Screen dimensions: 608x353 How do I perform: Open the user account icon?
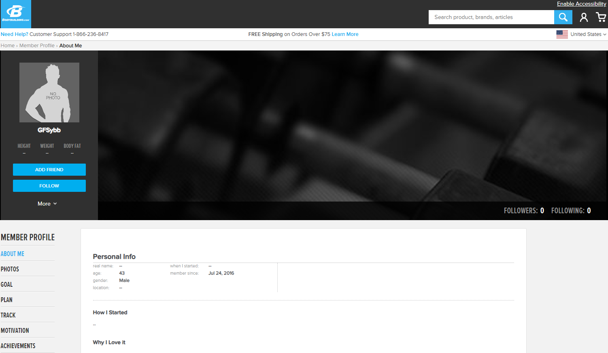click(x=584, y=17)
